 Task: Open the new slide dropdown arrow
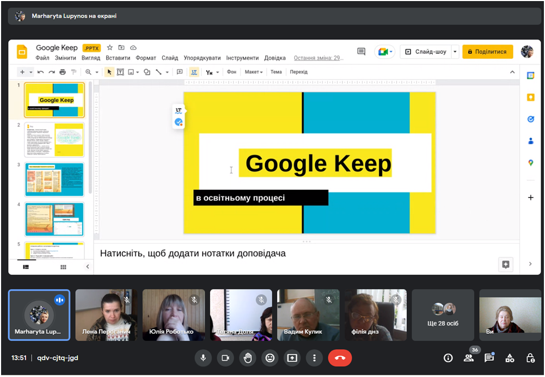(30, 72)
